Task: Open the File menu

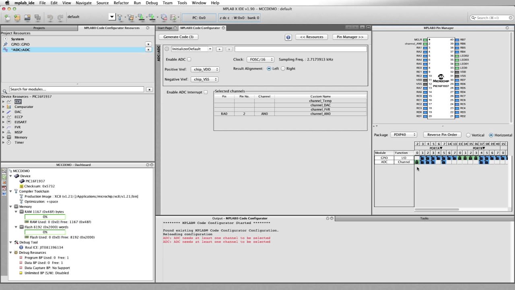Action: [x=42, y=3]
